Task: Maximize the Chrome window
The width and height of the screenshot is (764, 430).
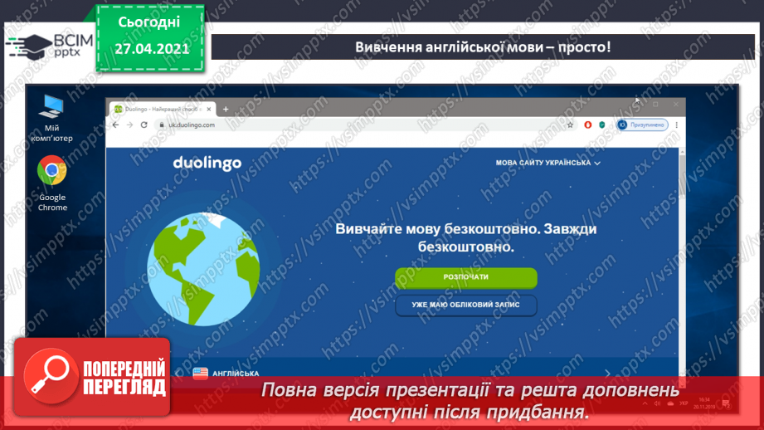Action: (655, 105)
